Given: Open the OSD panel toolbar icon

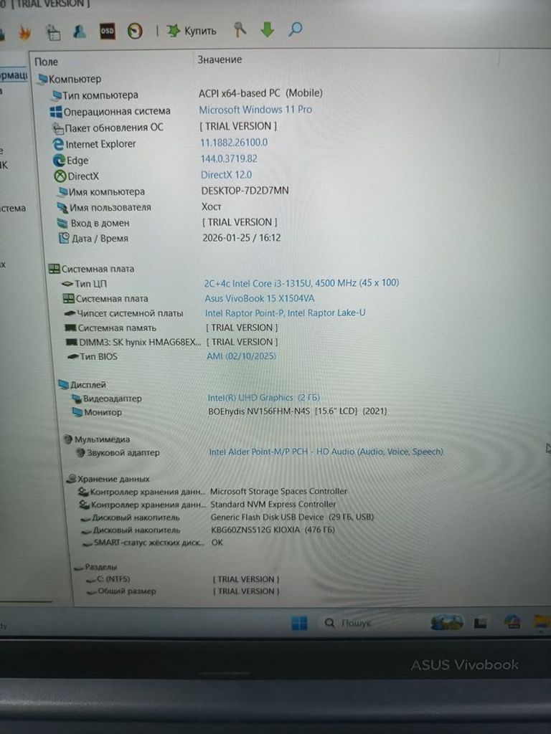Looking at the screenshot, I should click(108, 32).
